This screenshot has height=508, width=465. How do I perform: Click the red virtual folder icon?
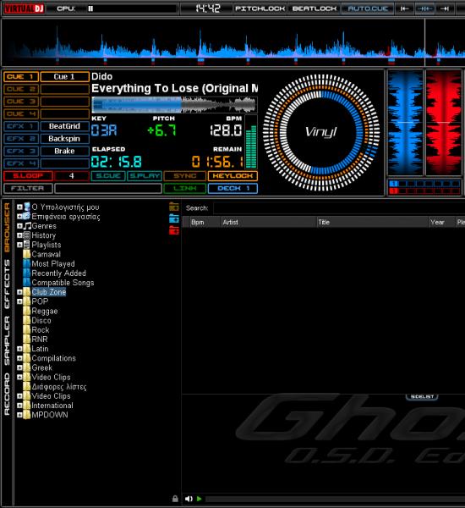pyautogui.click(x=174, y=230)
